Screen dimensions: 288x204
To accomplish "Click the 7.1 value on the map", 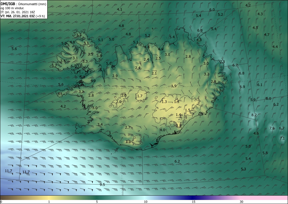I will (x=282, y=138).
